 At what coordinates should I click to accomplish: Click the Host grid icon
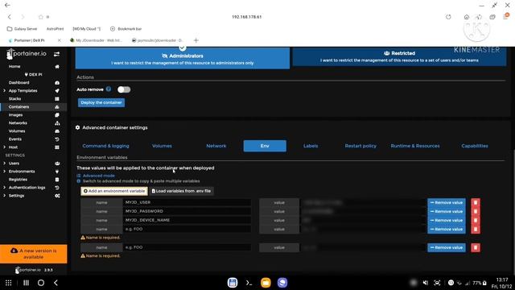[x=57, y=147]
